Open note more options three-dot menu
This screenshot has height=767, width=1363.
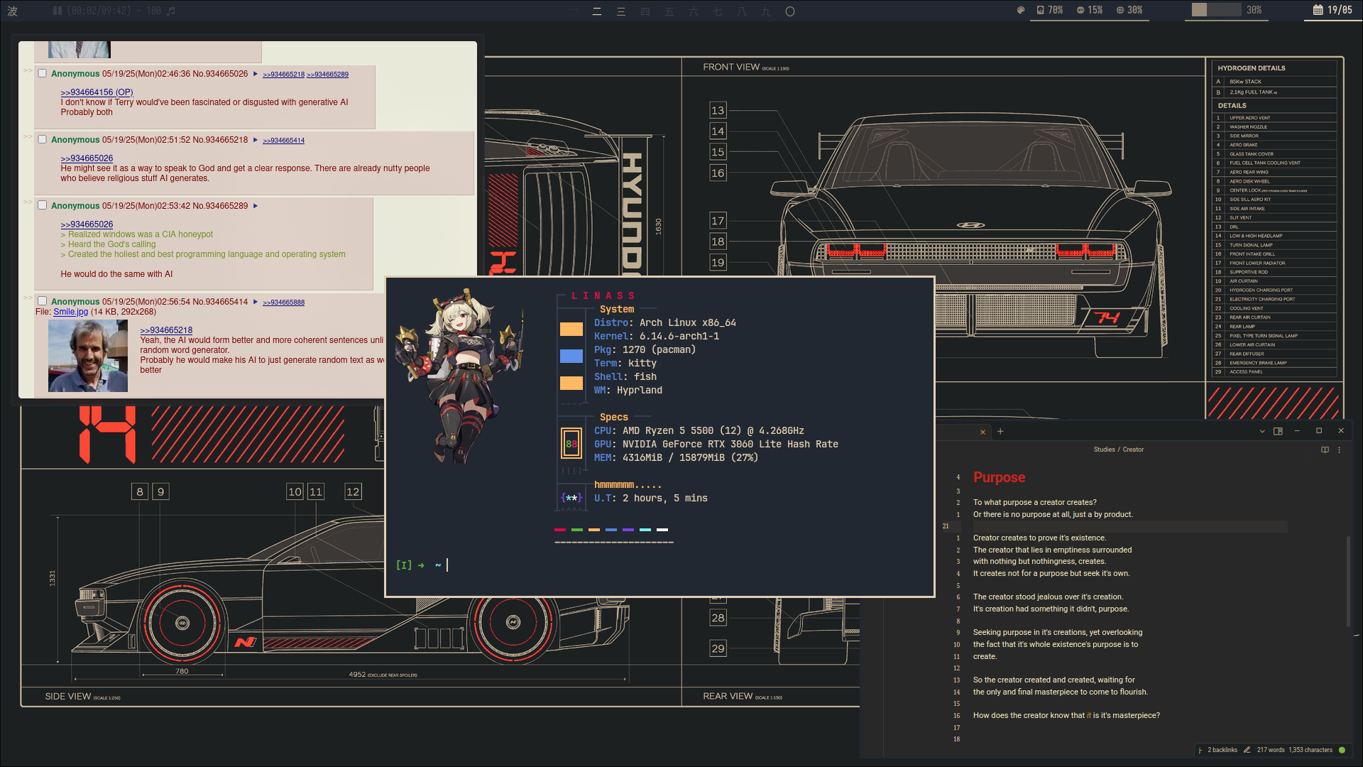tap(1340, 450)
